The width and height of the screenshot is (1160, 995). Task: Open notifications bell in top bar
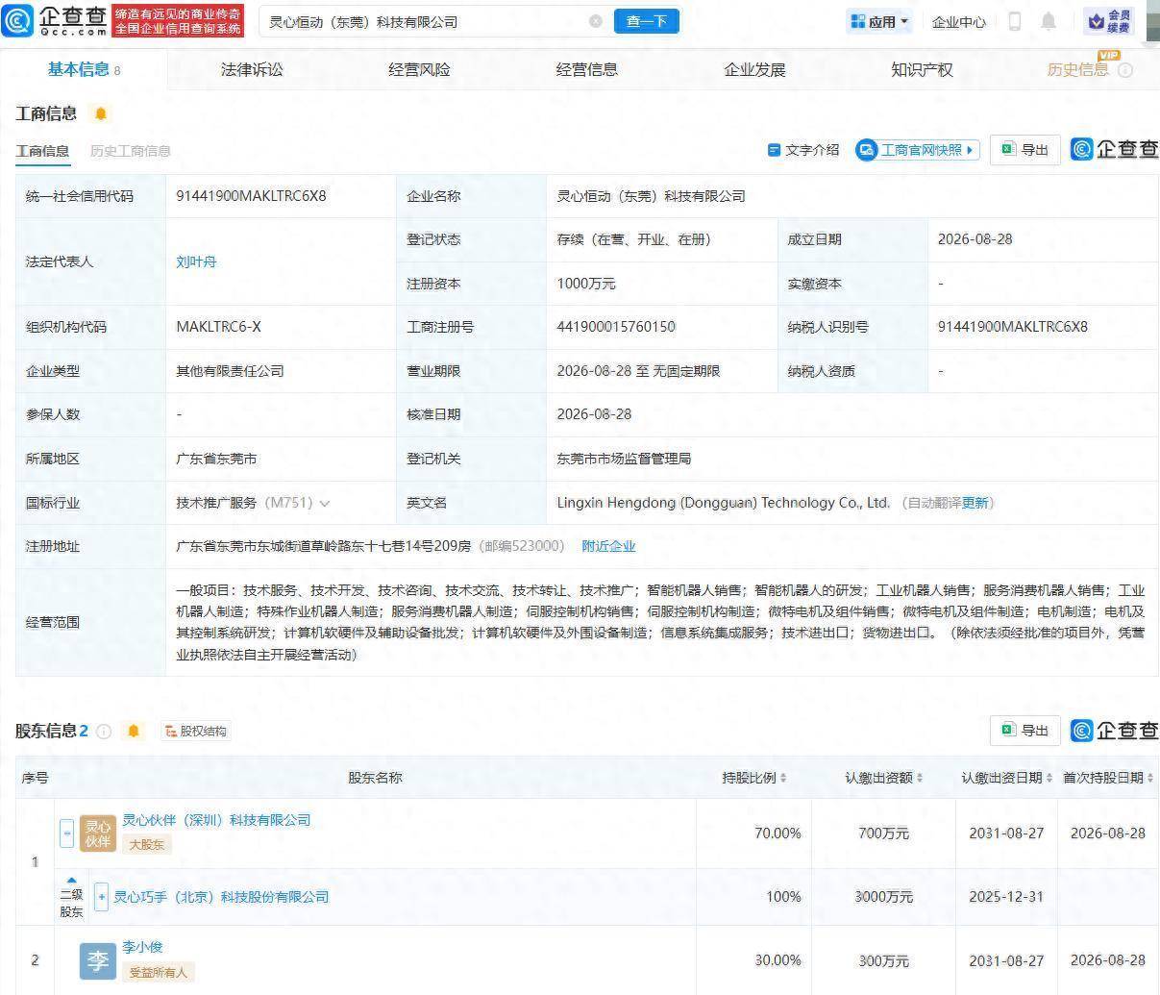tap(1049, 21)
